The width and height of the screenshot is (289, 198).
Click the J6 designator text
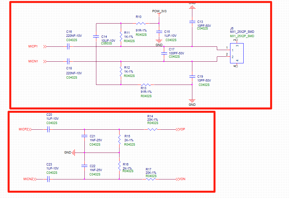coord(232,29)
